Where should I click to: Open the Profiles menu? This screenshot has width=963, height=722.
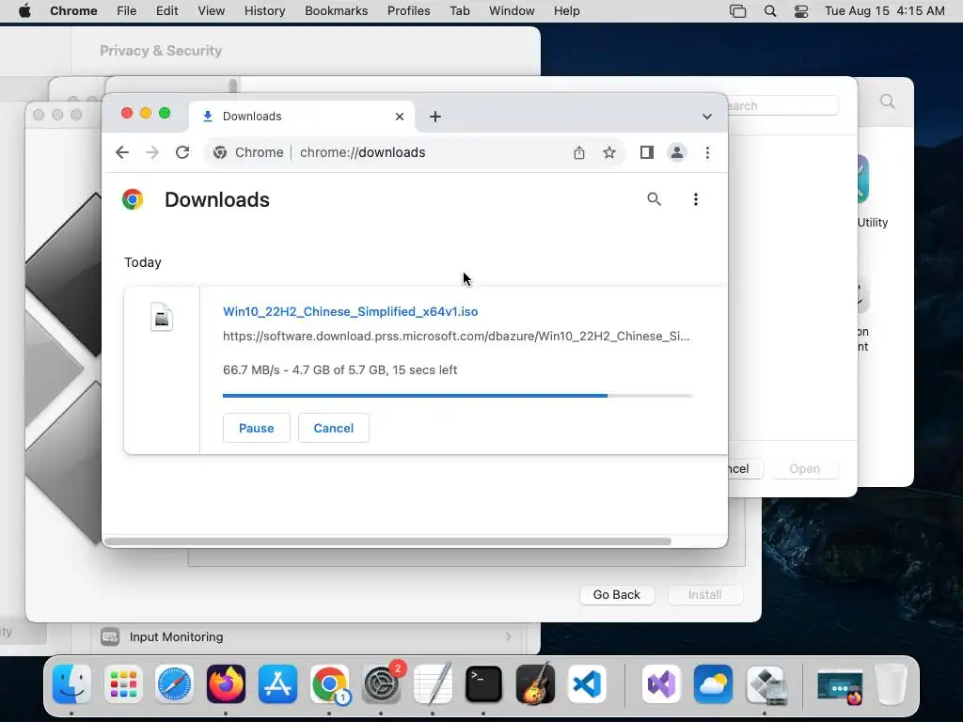click(408, 11)
